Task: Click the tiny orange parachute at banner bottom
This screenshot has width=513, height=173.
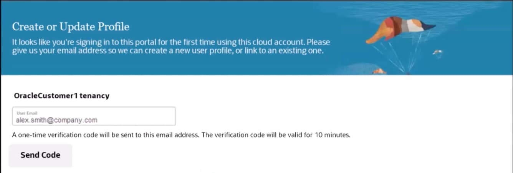Action: click(x=379, y=71)
